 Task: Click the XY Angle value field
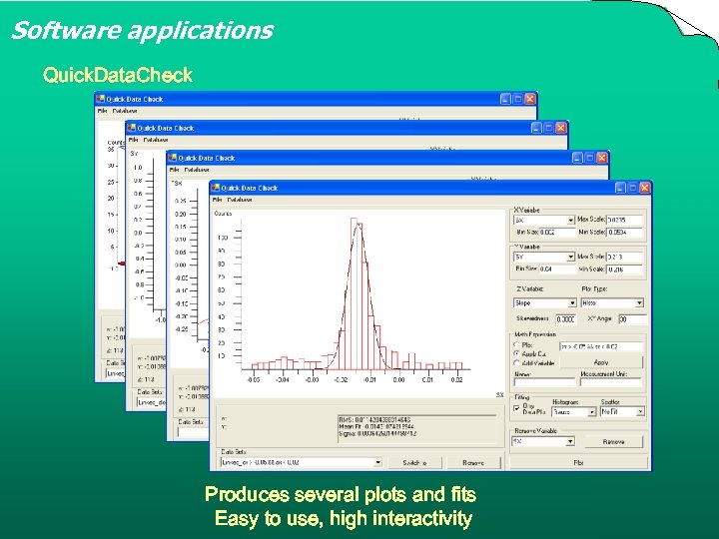[x=632, y=319]
